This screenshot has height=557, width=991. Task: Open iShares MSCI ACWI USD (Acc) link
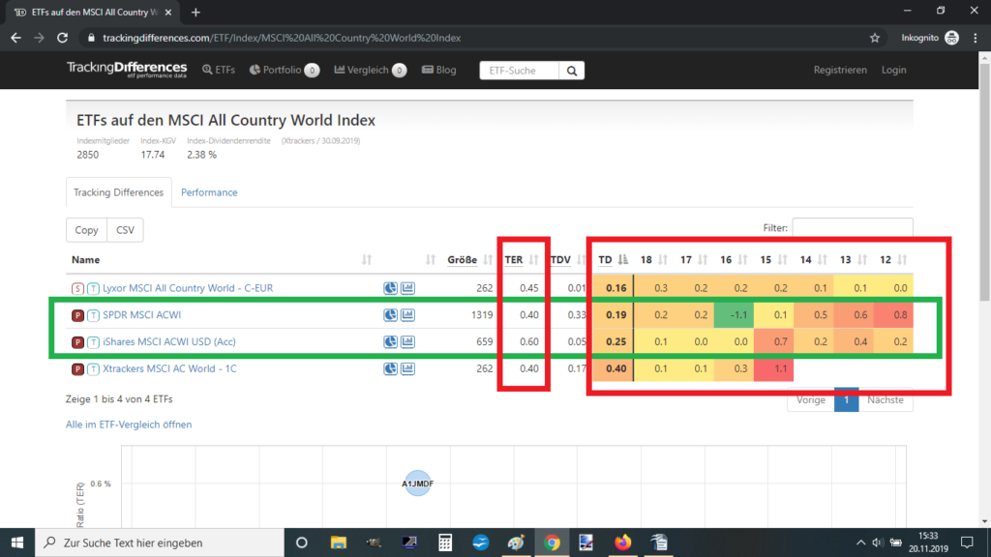click(x=168, y=341)
